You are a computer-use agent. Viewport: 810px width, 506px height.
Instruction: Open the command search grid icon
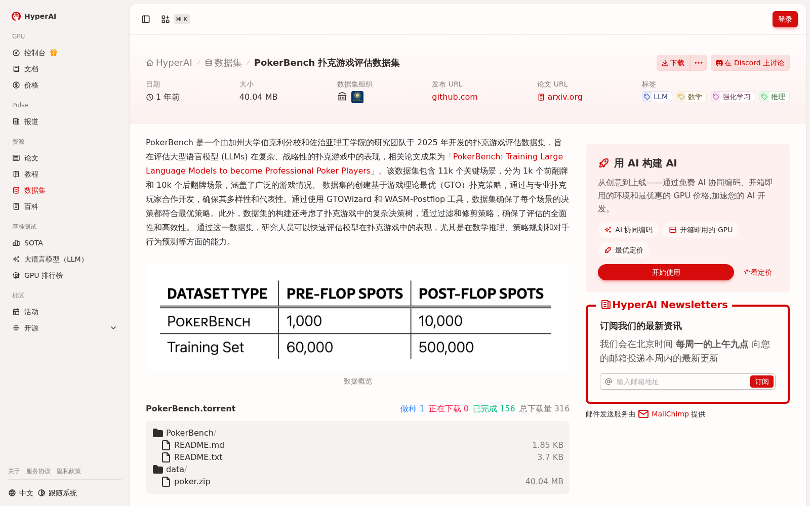pos(166,19)
